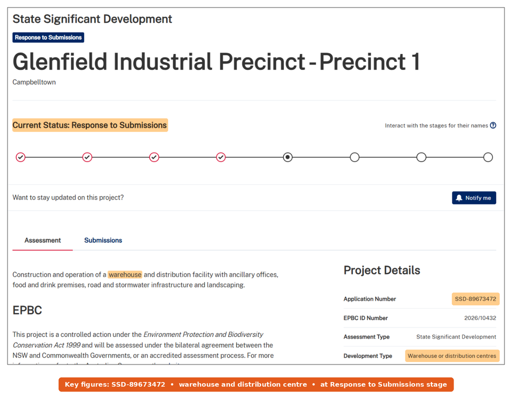Click the Assessment Type label
Image resolution: width=512 pixels, height=399 pixels.
pyautogui.click(x=366, y=337)
